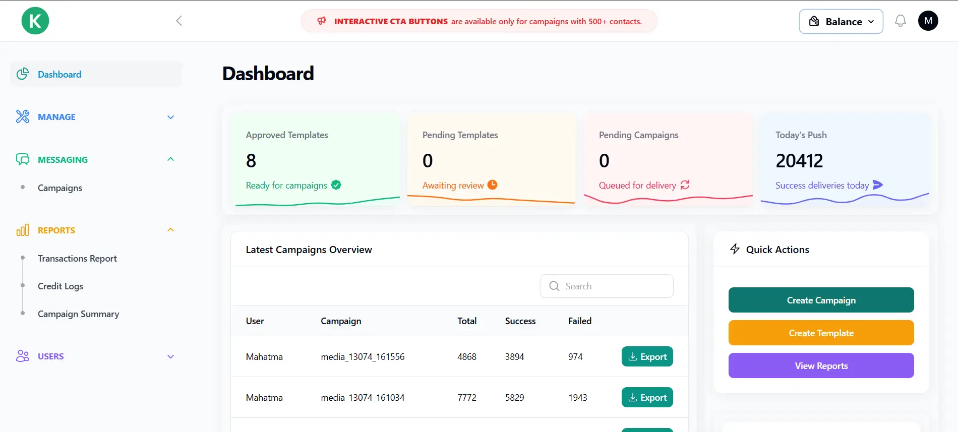Click media_13074_161556 campaign name
958x432 pixels.
[x=363, y=356]
